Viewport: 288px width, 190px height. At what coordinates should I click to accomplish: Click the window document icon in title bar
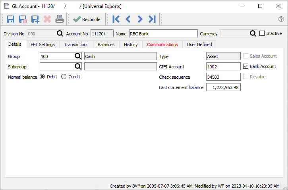point(7,6)
